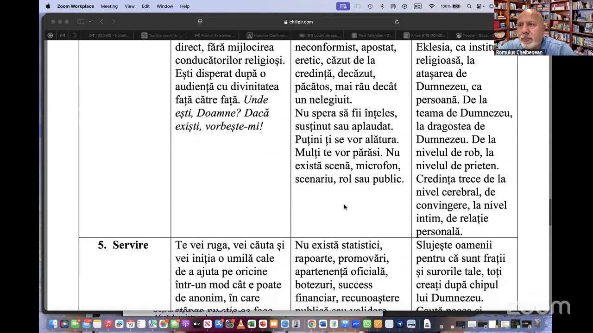Open the first pinned tab icon
Viewport: 593px width, 333px height.
tap(50, 35)
